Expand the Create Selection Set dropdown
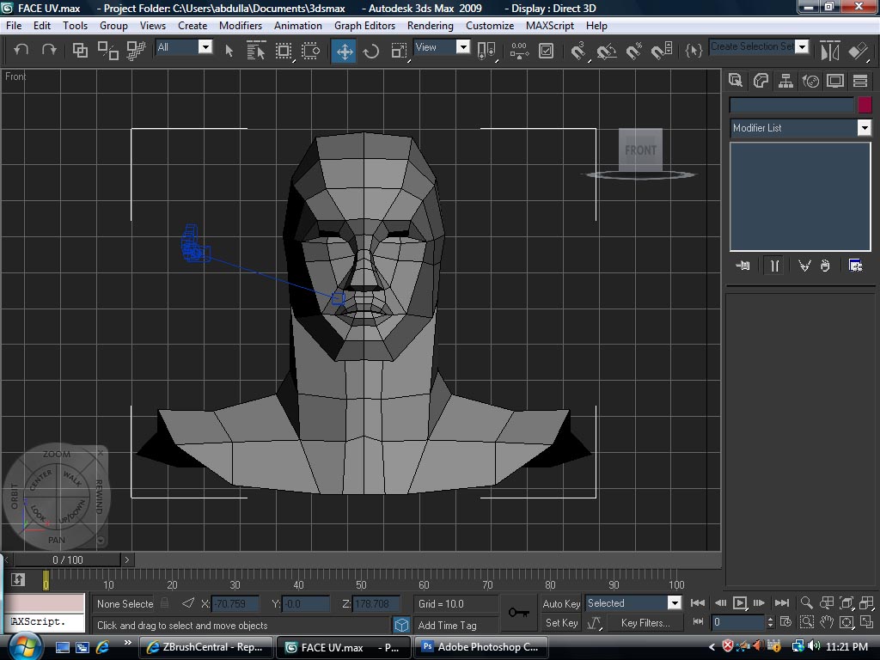Screen dimensions: 880x660 click(x=802, y=46)
